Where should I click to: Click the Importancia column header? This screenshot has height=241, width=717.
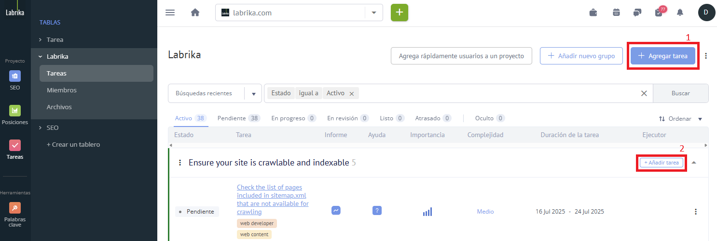tap(427, 135)
